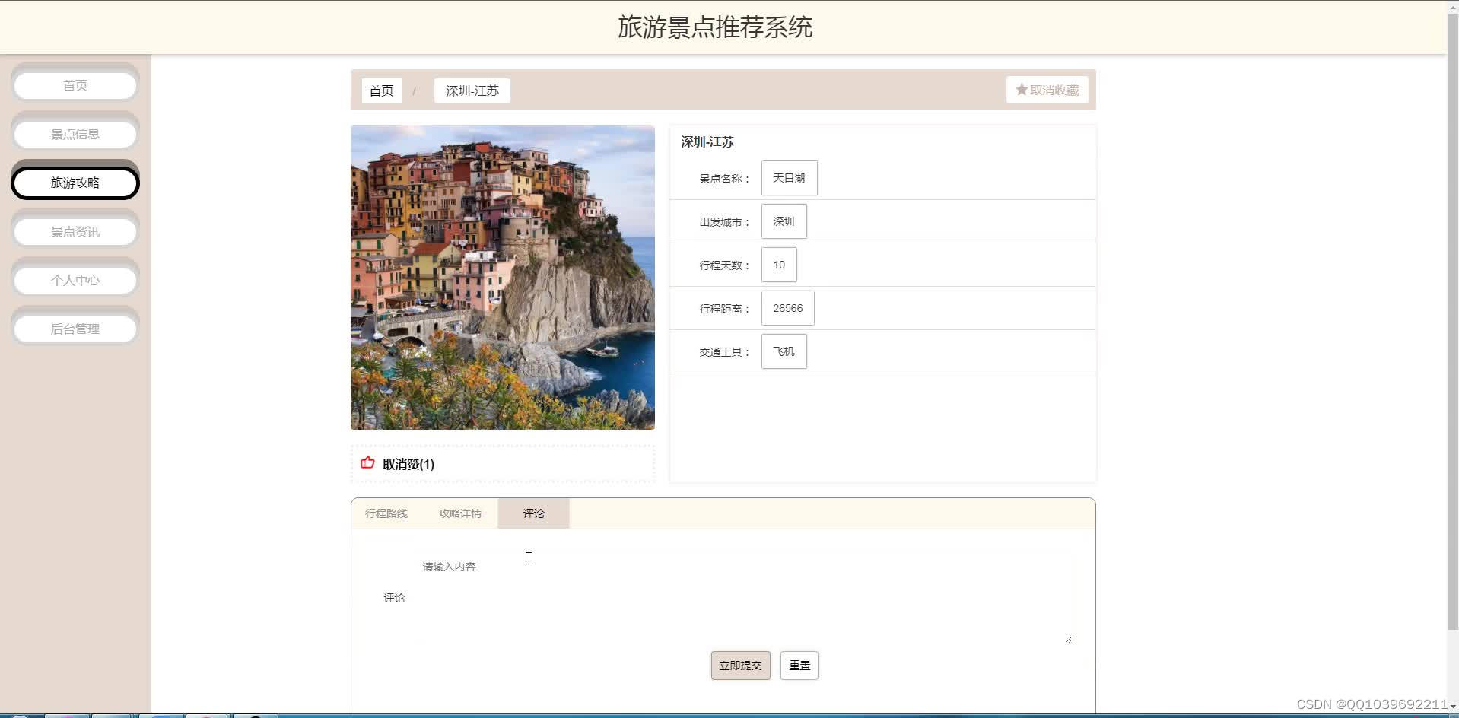Screen dimensions: 1459x718
Task: Click the star icon in 取消收藏
Action: (x=1022, y=90)
